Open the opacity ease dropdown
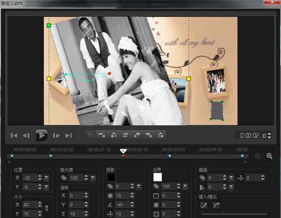 (93, 178)
